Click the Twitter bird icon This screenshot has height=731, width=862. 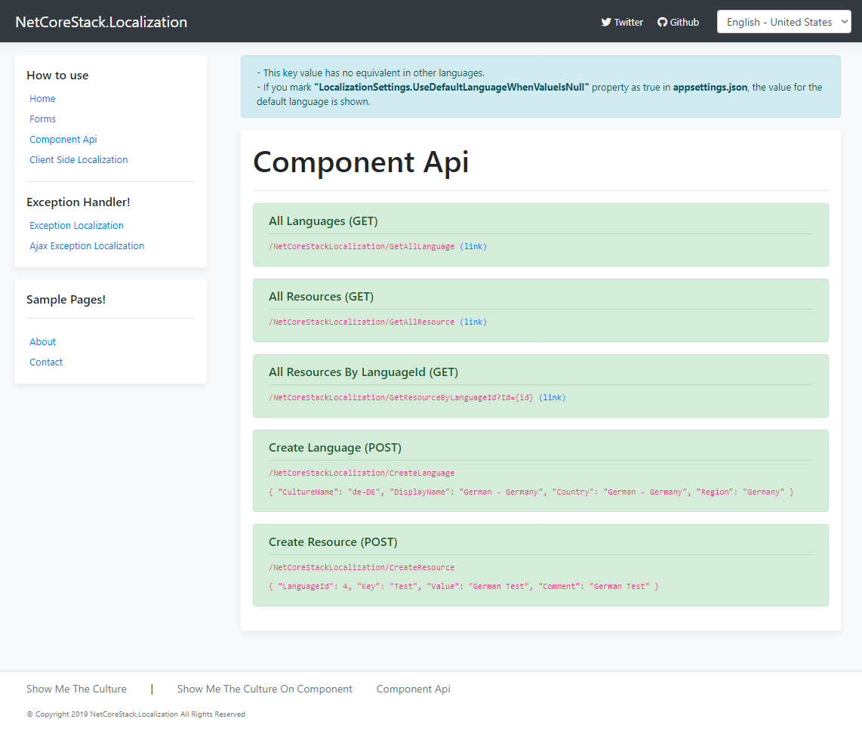click(606, 23)
